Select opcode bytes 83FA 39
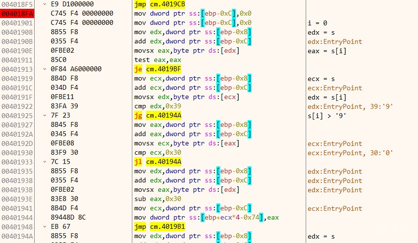Screen dimensions: 418x243 point(64,106)
